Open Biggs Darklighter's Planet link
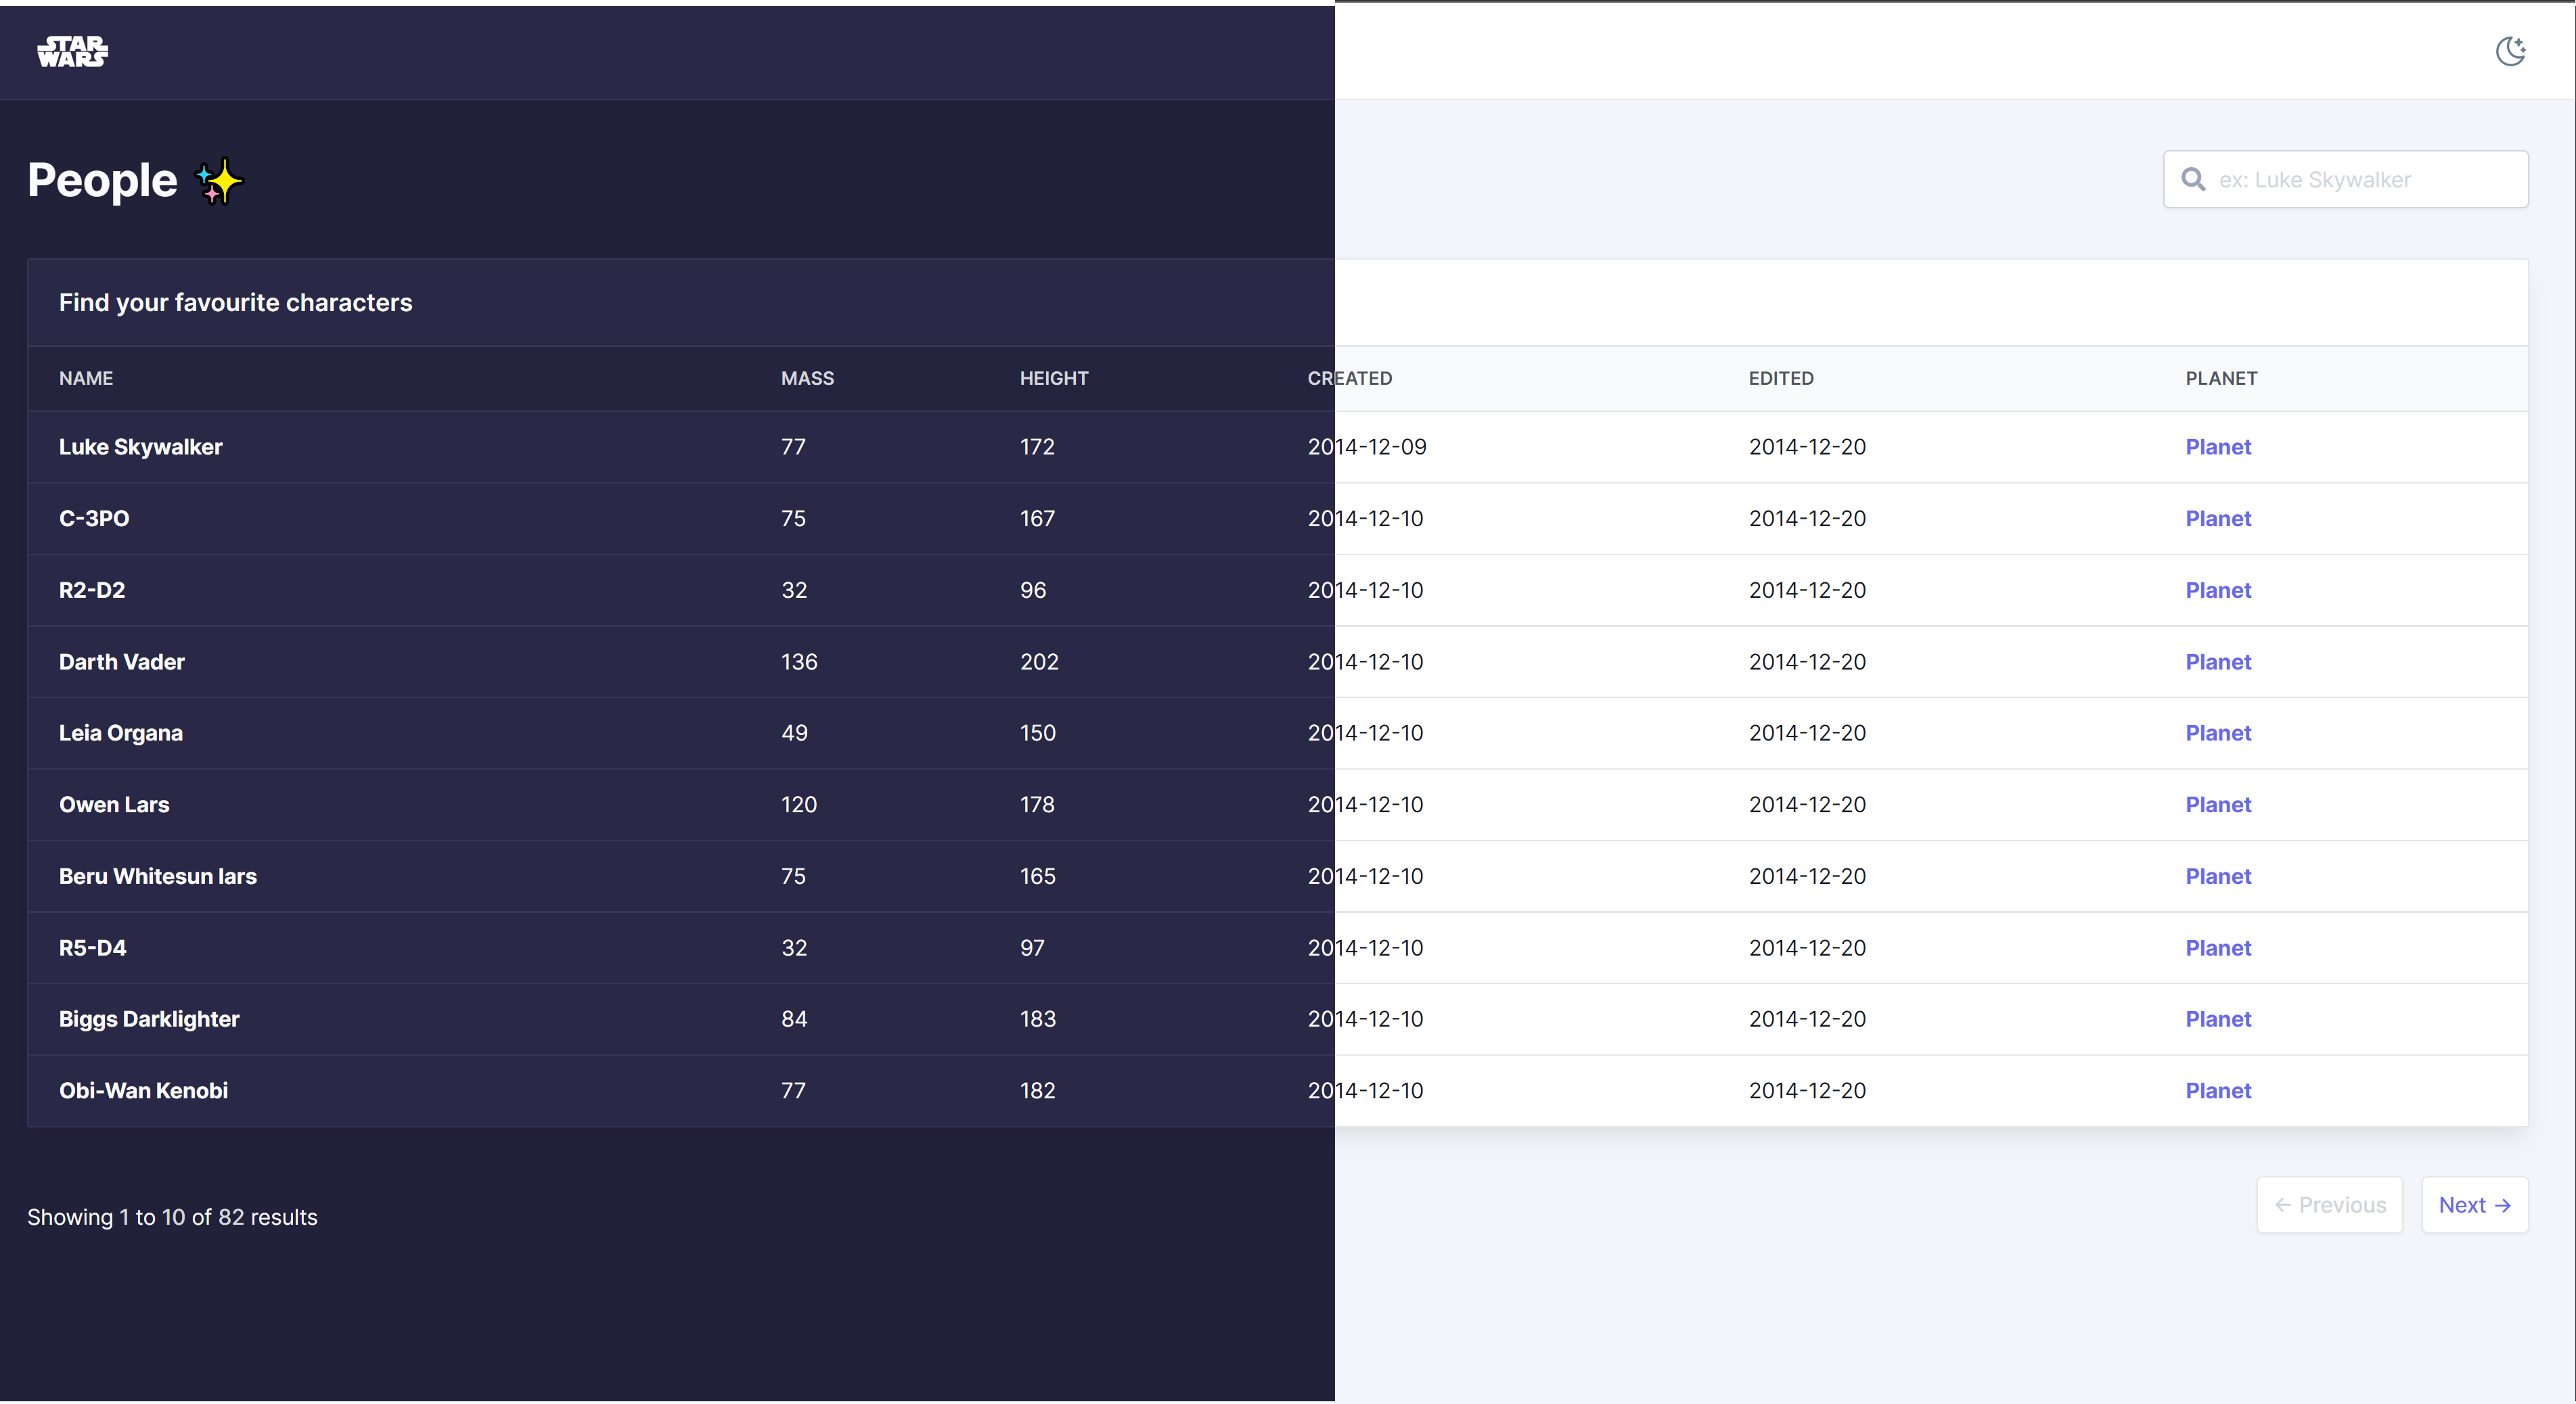Viewport: 2576px width, 1404px height. [2217, 1019]
